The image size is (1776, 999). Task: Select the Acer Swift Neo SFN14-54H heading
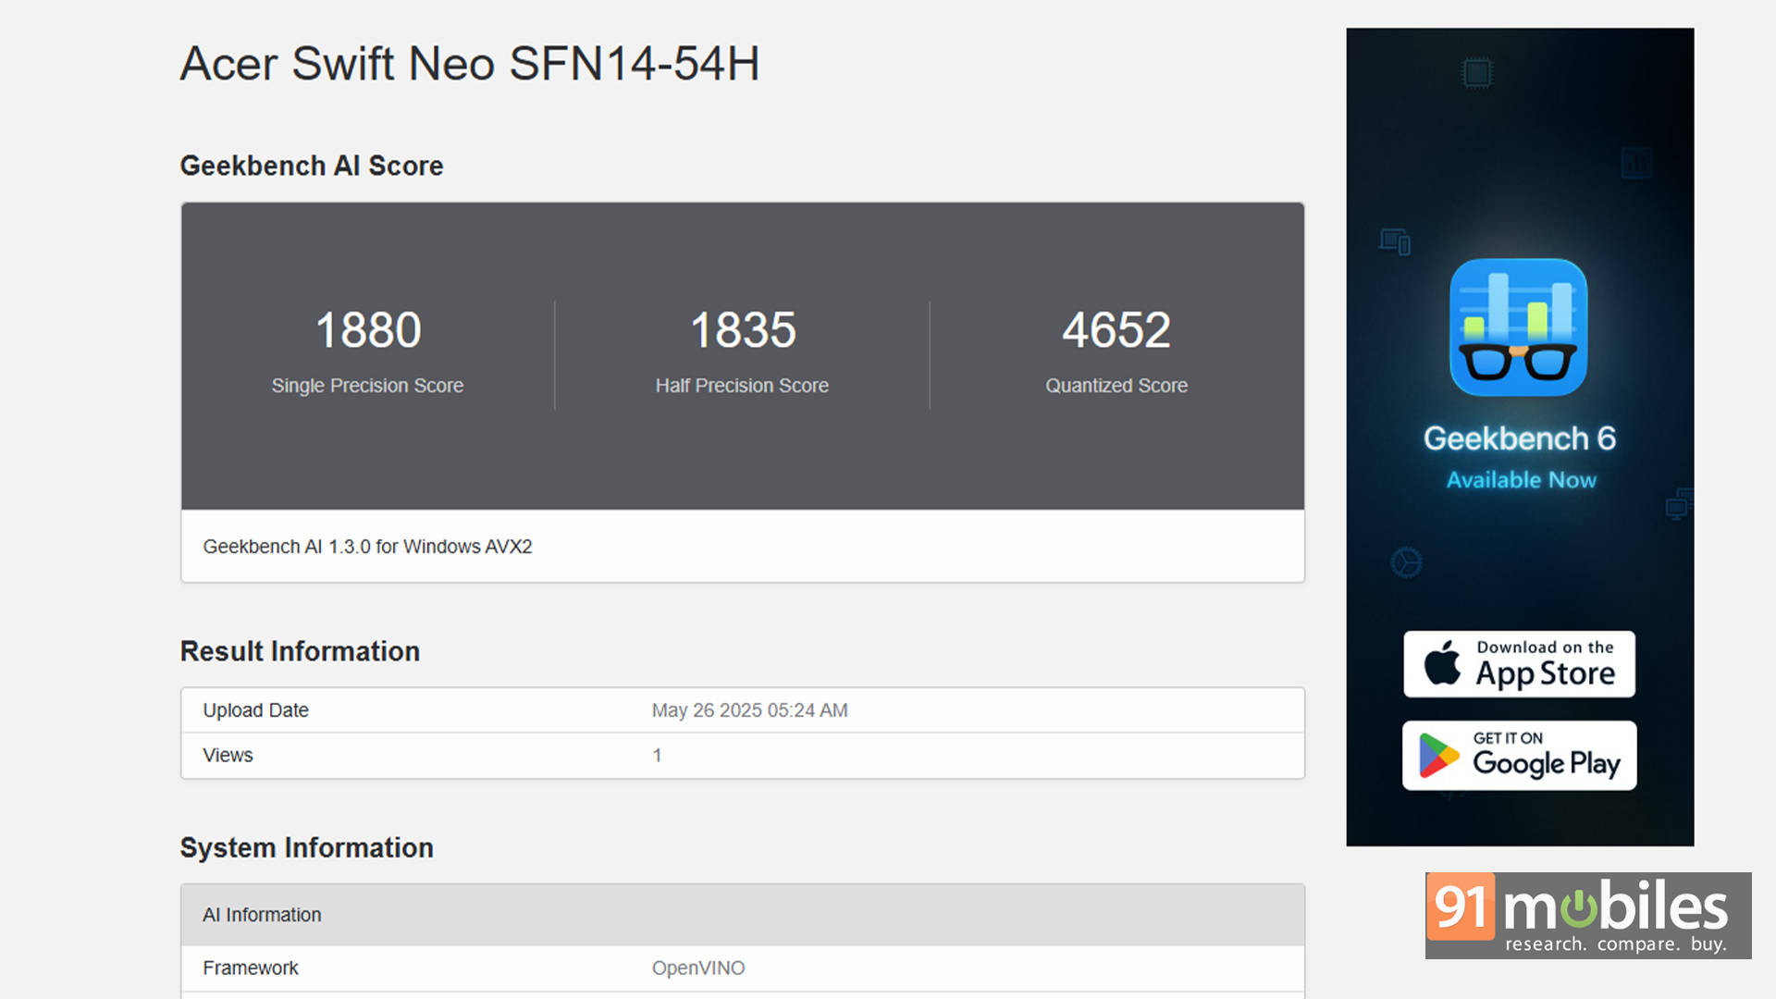tap(470, 64)
